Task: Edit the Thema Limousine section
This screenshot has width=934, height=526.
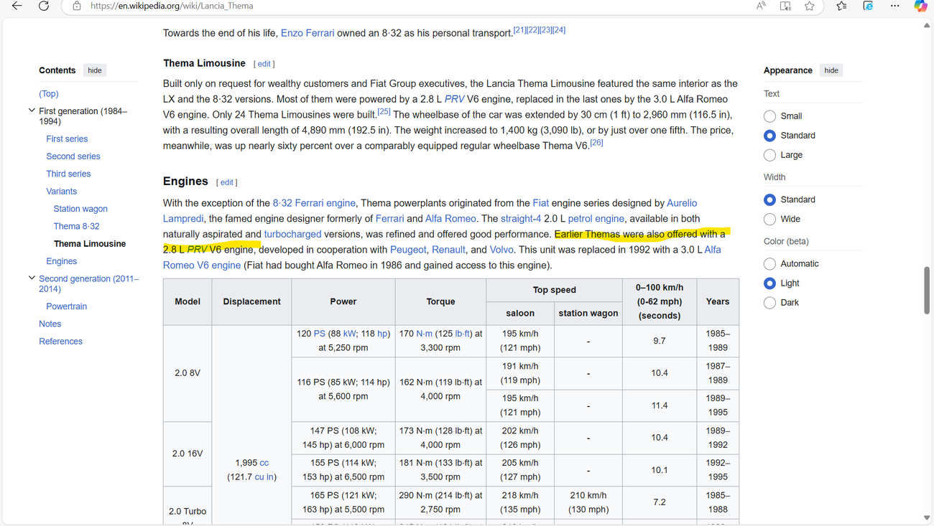Action: [264, 64]
